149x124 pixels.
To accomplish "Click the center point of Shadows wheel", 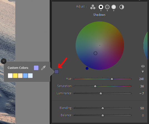I will point(100,45).
